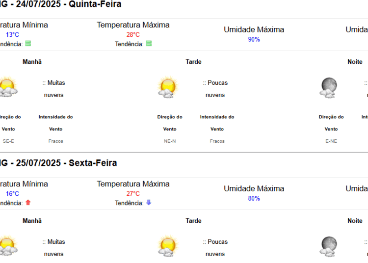This screenshot has width=368, height=263.
Task: Click Friday afternoon few-clouds sun icon
Action: click(168, 246)
